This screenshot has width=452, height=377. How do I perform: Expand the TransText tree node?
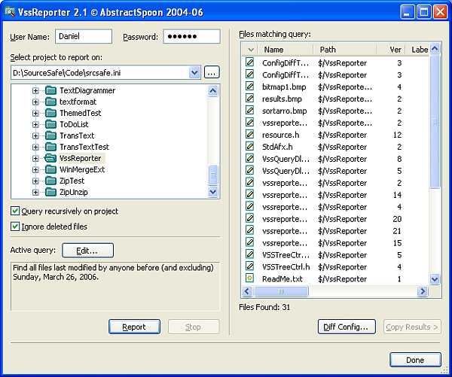(x=35, y=135)
